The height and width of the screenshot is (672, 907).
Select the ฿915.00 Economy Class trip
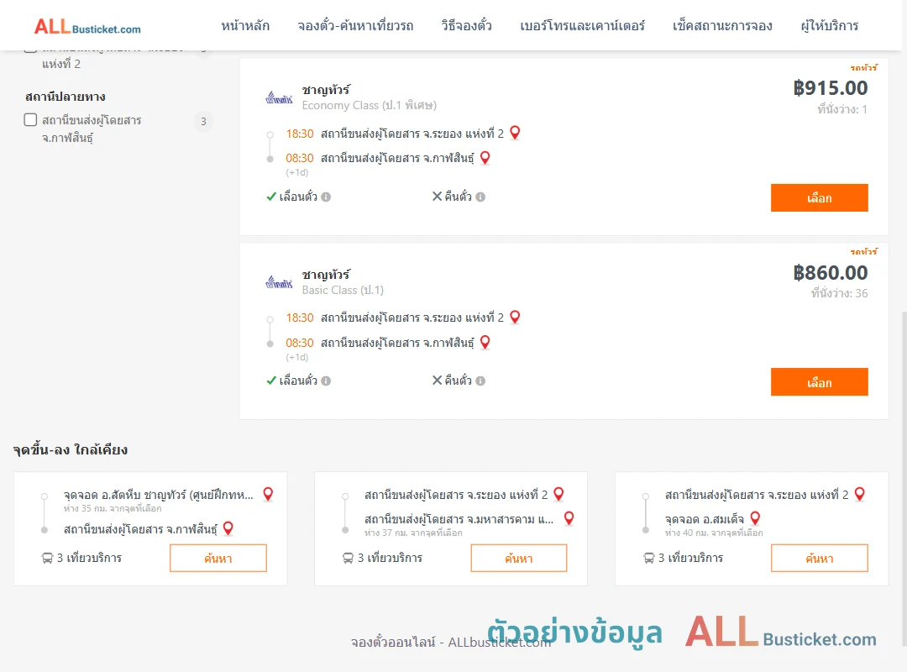pos(819,198)
